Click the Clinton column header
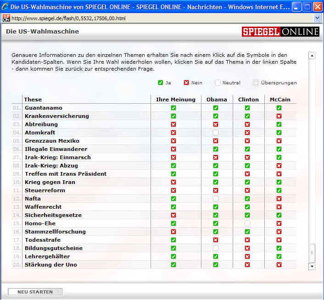324x300 pixels. pyautogui.click(x=248, y=100)
